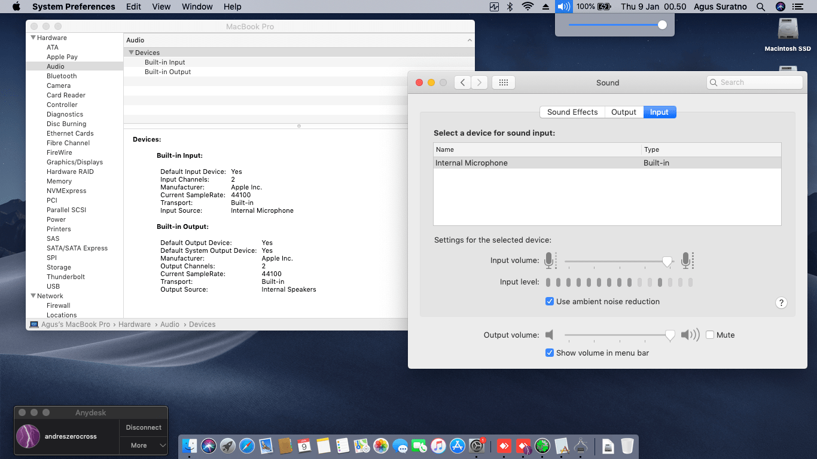Image resolution: width=817 pixels, height=459 pixels.
Task: Click the Output volume slider
Action: tap(620, 335)
